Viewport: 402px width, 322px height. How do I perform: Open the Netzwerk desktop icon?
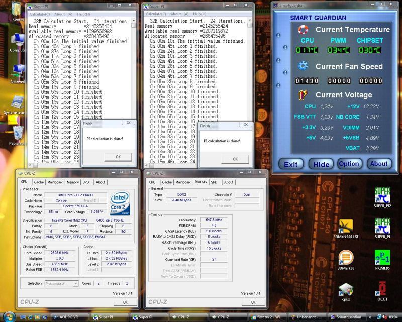pyautogui.click(x=18, y=73)
